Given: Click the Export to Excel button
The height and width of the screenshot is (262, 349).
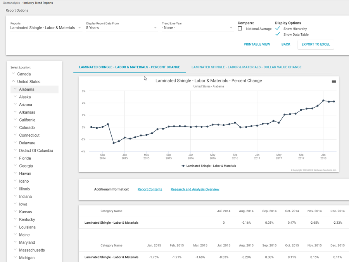Looking at the screenshot, I should pyautogui.click(x=316, y=45).
